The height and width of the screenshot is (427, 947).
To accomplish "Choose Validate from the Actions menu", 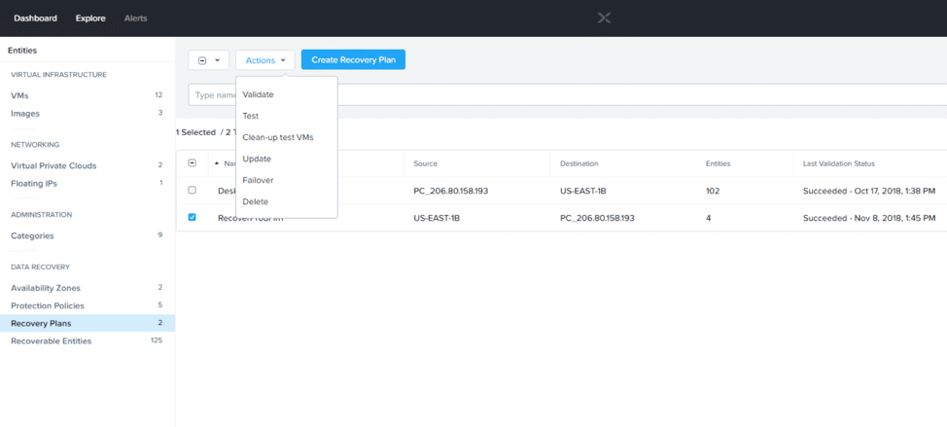I will [258, 94].
